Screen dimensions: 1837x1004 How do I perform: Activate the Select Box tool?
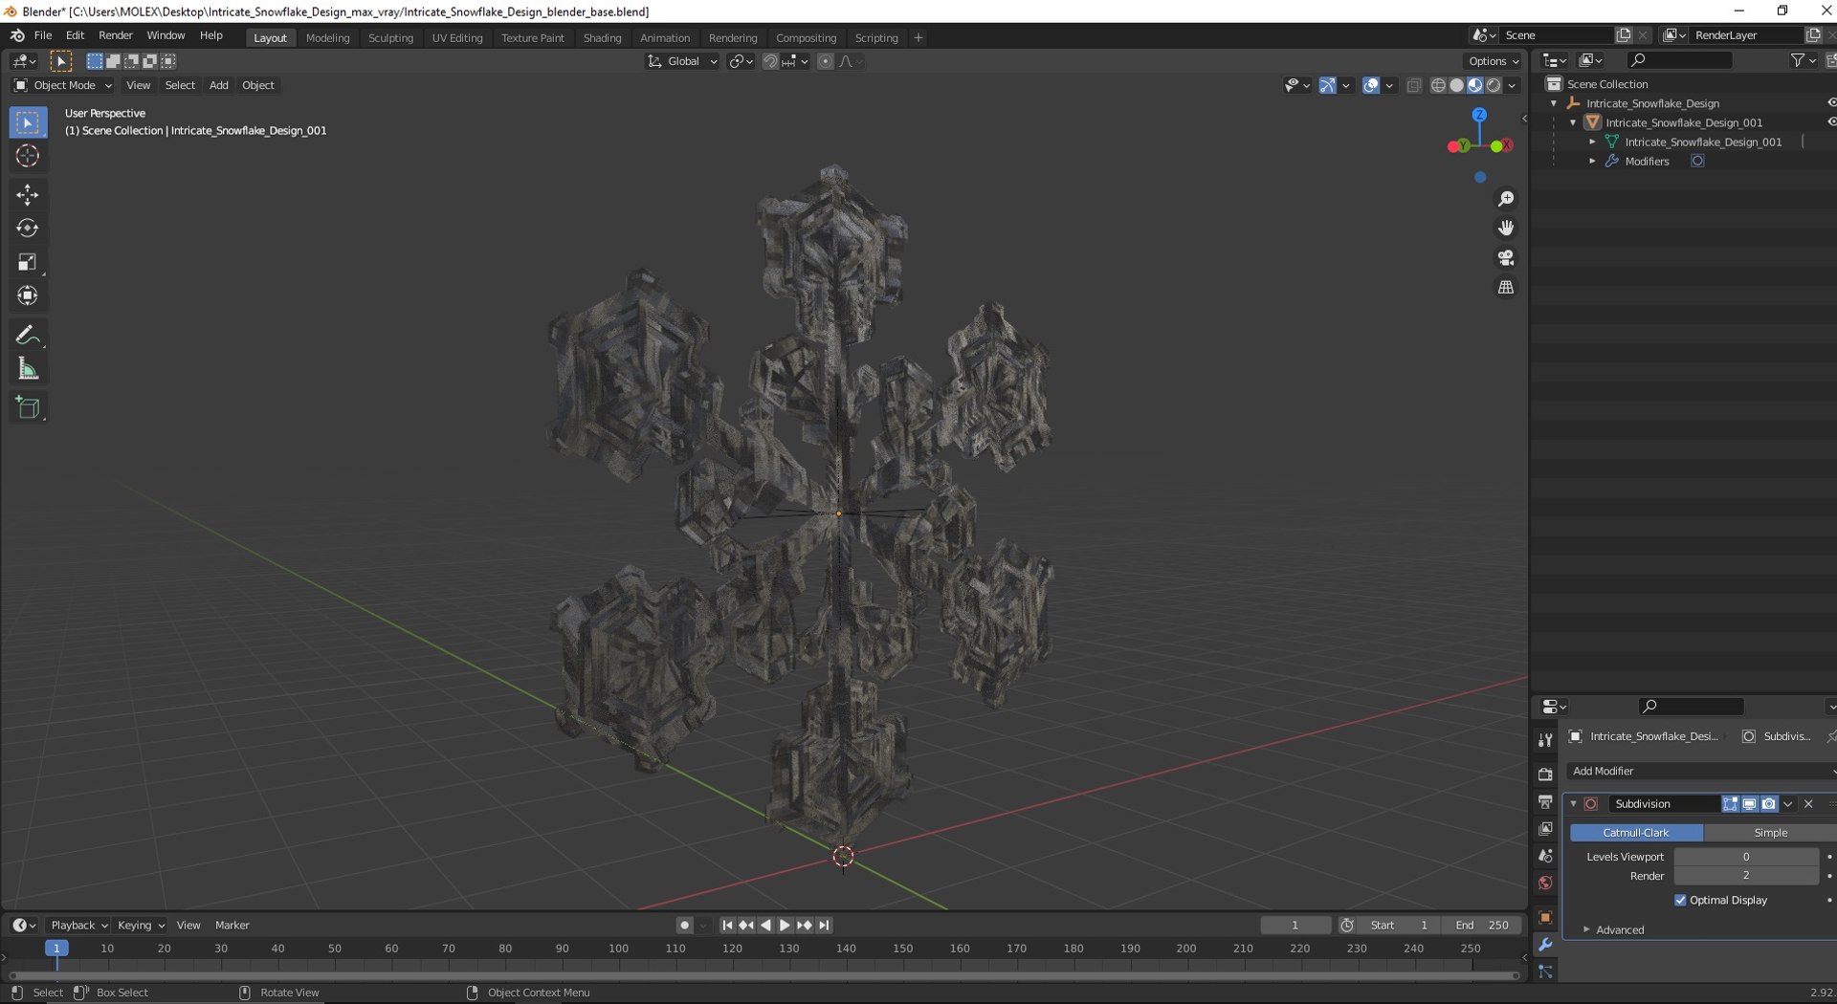coord(28,122)
